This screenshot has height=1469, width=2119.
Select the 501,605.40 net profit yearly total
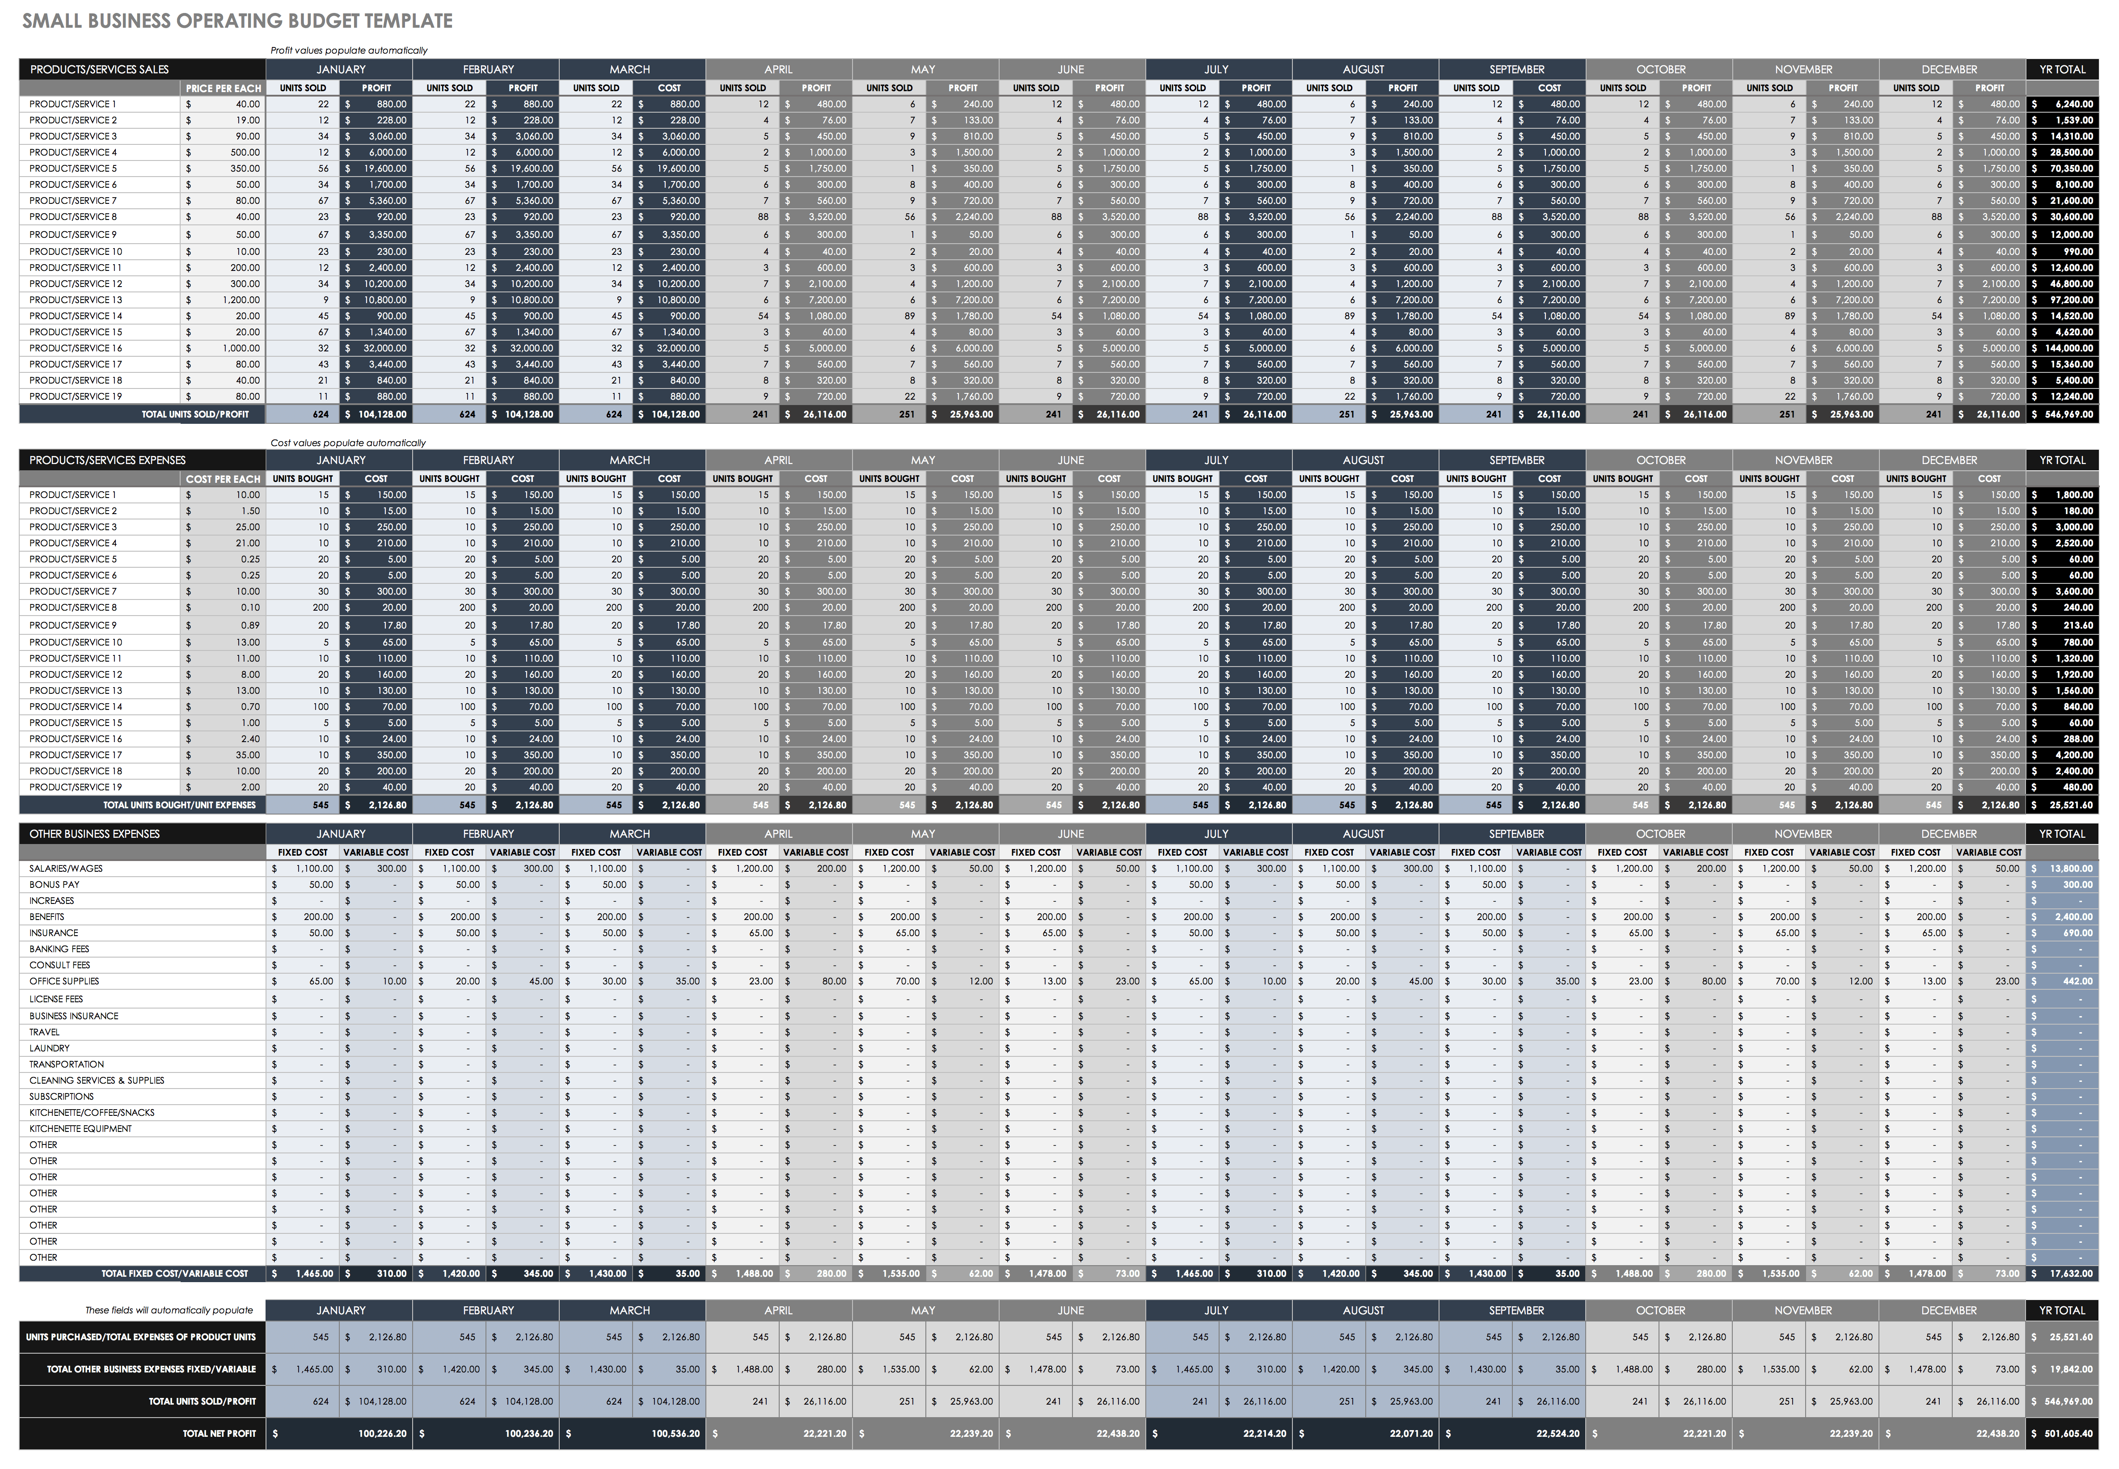pyautogui.click(x=2062, y=1434)
